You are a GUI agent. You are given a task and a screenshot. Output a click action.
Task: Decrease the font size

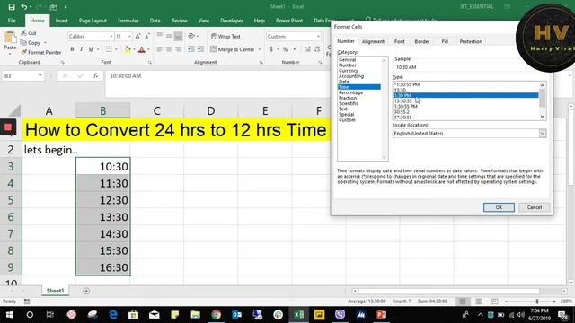coord(147,37)
